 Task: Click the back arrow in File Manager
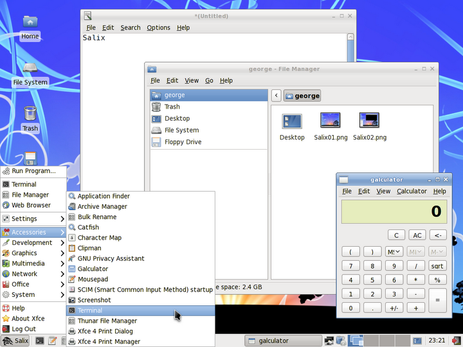point(276,96)
